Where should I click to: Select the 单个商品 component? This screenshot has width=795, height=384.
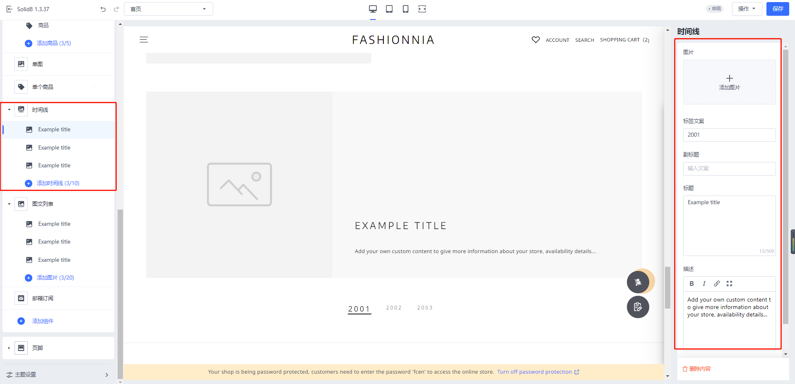(x=43, y=87)
